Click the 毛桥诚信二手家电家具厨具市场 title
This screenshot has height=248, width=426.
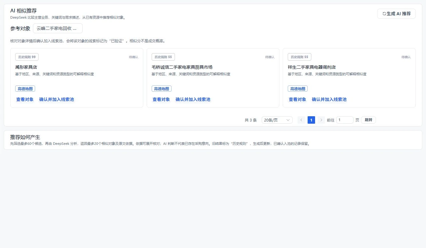[x=182, y=67]
